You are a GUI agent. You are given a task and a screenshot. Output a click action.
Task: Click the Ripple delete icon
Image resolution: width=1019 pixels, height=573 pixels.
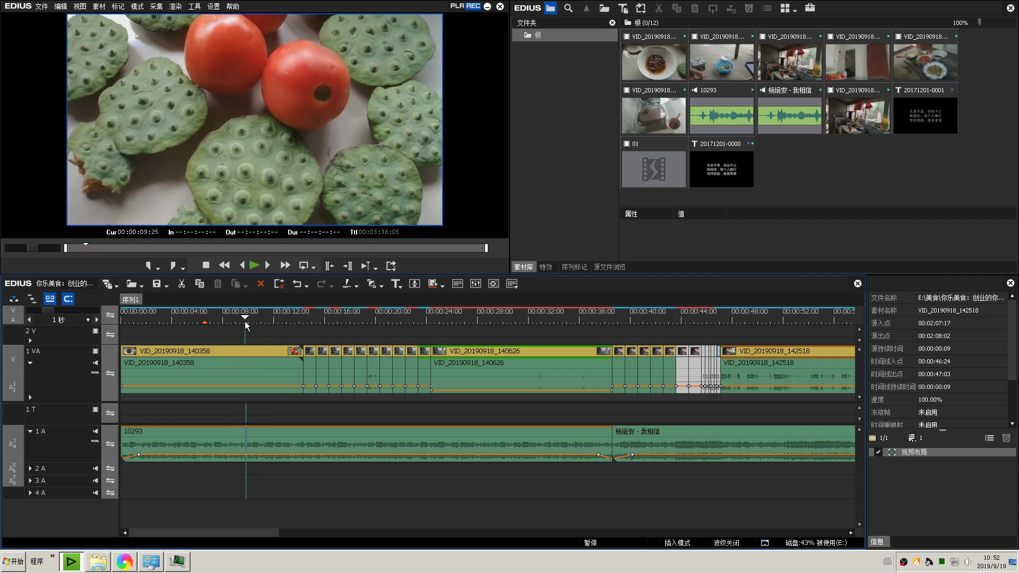tap(279, 284)
